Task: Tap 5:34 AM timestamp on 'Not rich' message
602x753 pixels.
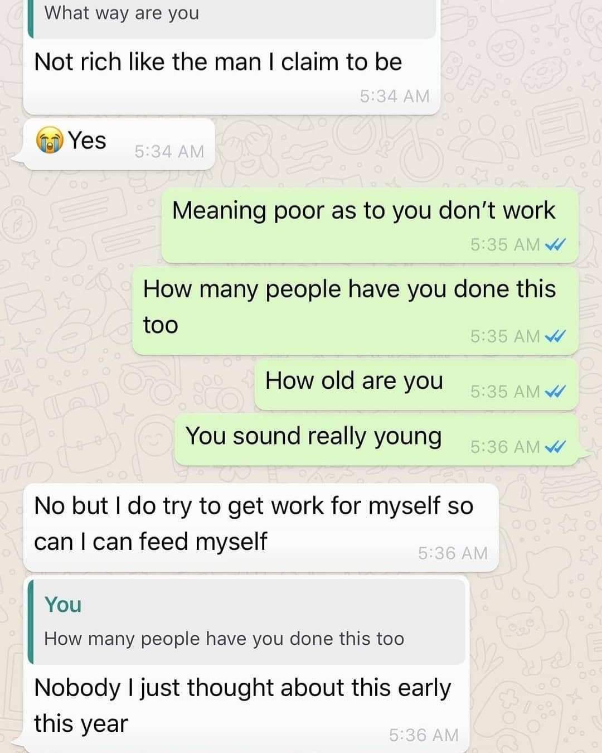Action: coord(395,96)
